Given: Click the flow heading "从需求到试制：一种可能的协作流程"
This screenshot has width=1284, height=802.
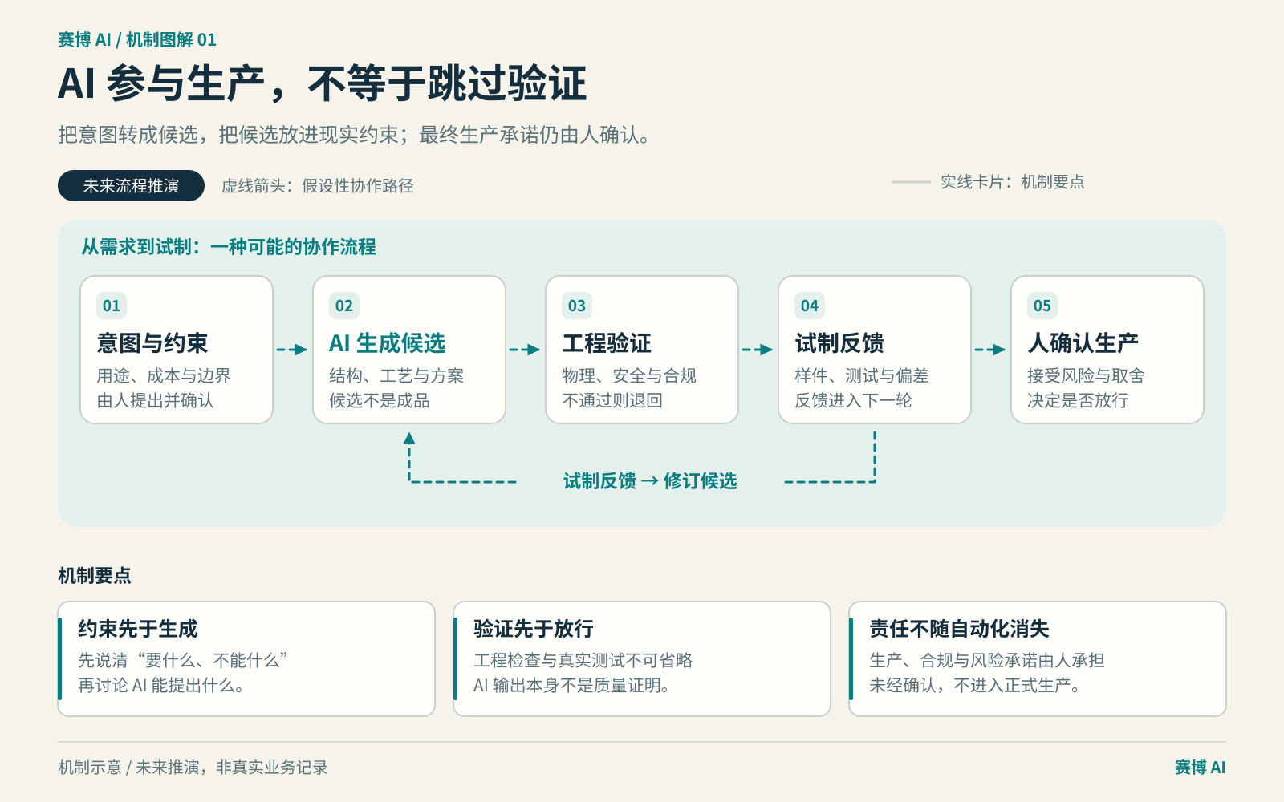Looking at the screenshot, I should point(229,247).
